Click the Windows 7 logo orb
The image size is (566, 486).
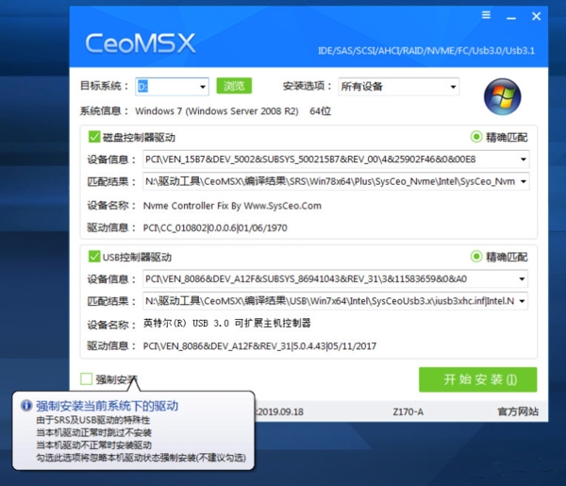(x=502, y=97)
